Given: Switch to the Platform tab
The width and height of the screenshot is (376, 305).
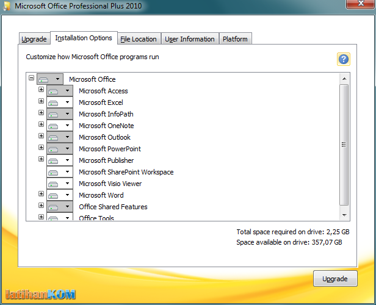Looking at the screenshot, I should coord(235,39).
